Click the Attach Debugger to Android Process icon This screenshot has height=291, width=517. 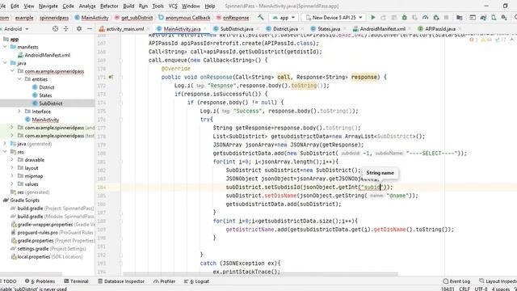tap(436, 18)
